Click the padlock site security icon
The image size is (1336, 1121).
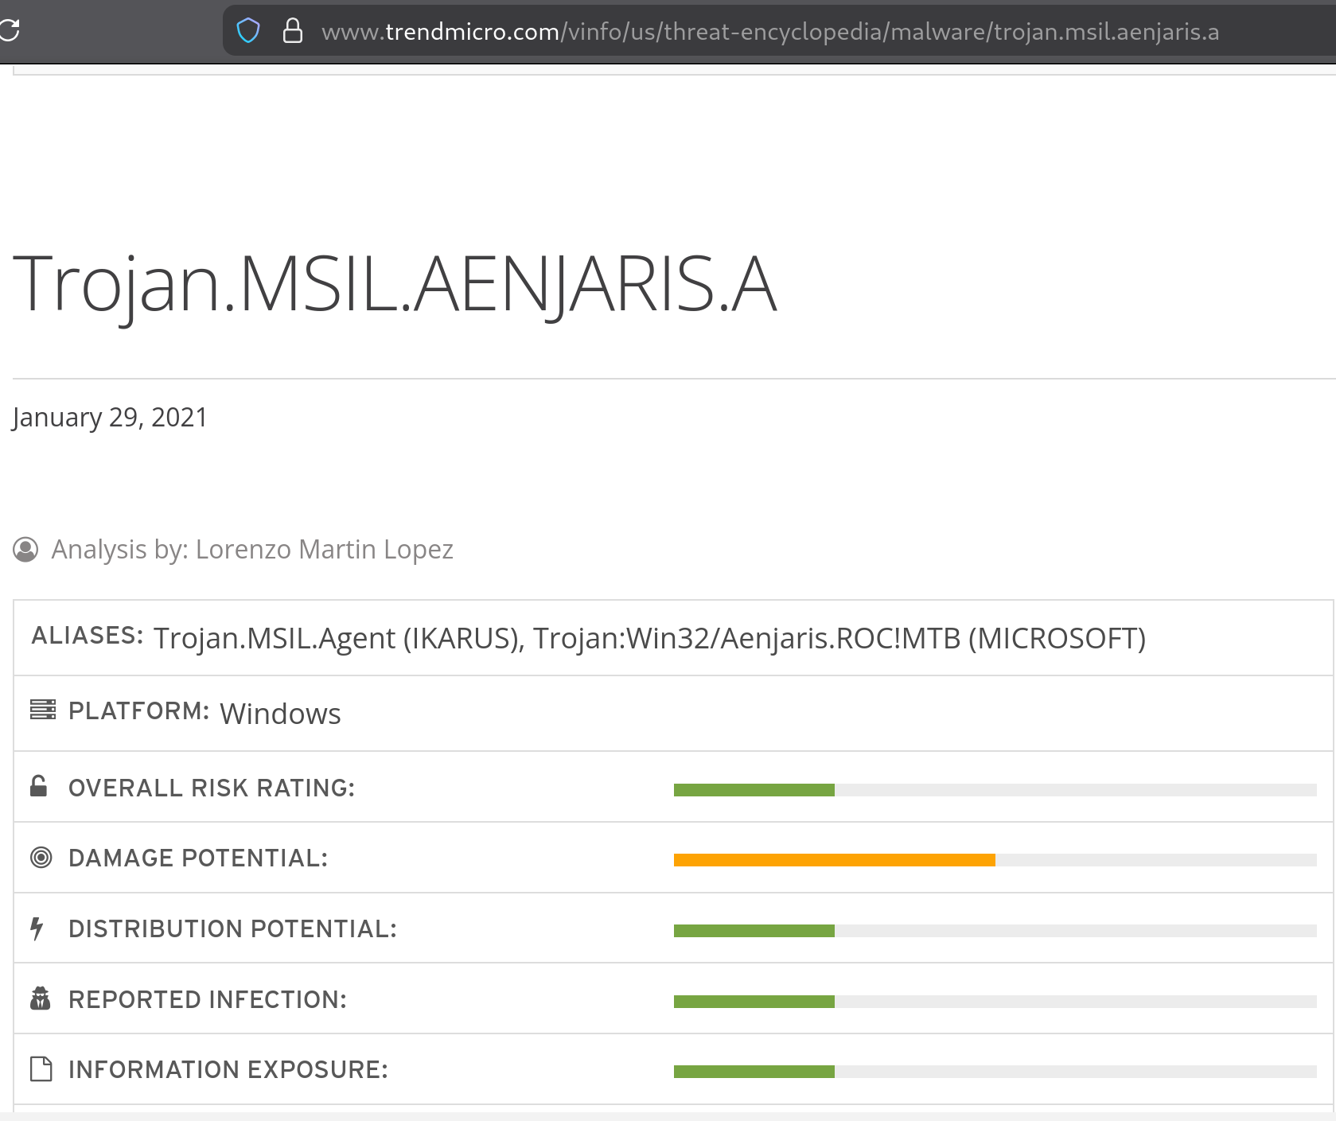(x=293, y=31)
